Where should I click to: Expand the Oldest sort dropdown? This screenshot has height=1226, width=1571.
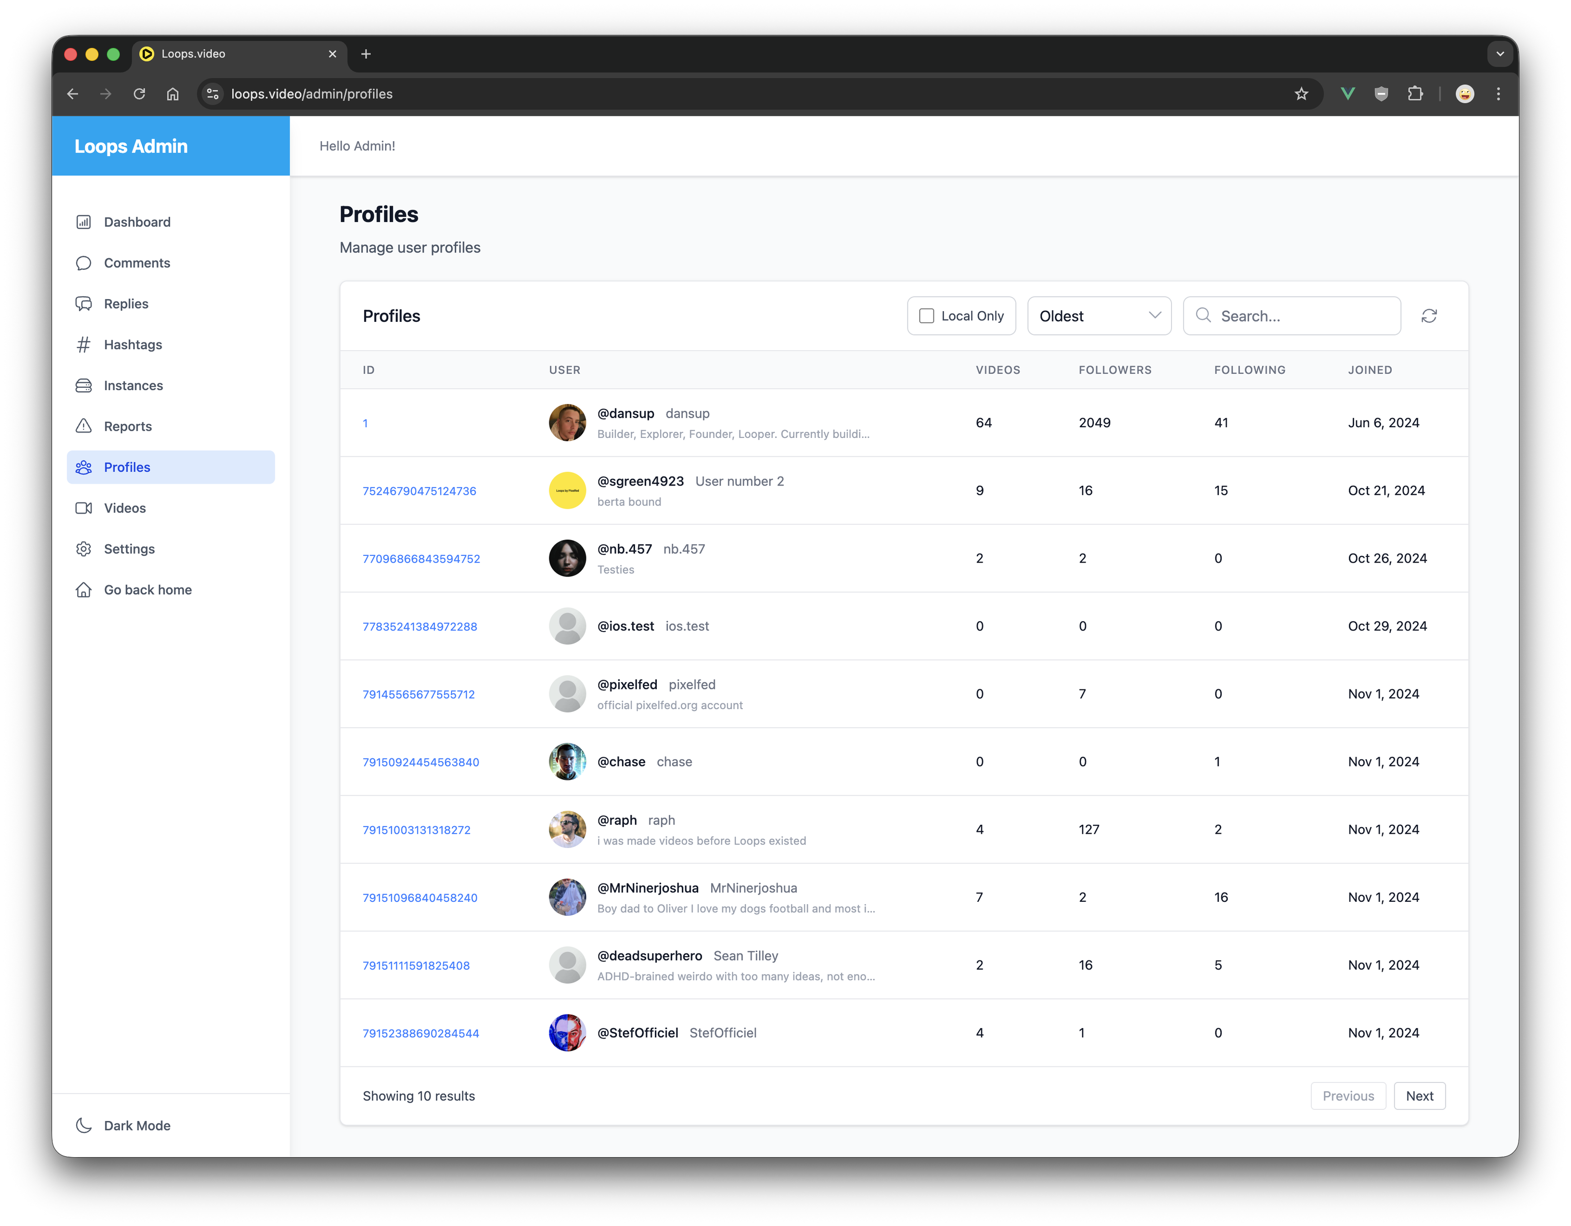(x=1098, y=316)
